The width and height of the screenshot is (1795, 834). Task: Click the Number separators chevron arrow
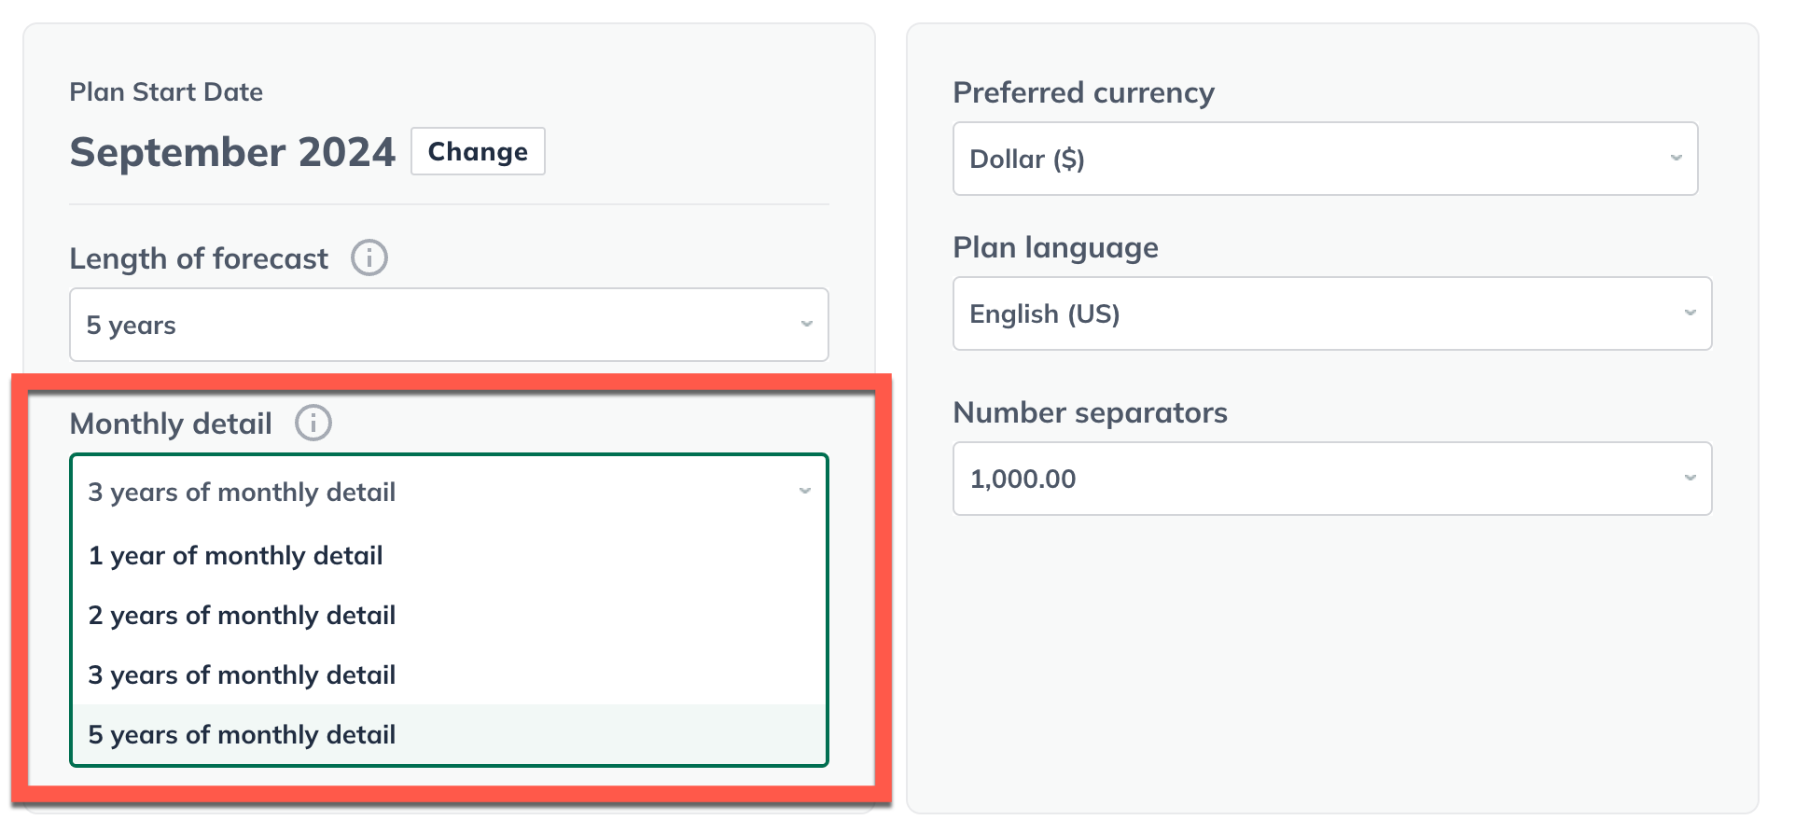pyautogui.click(x=1690, y=478)
